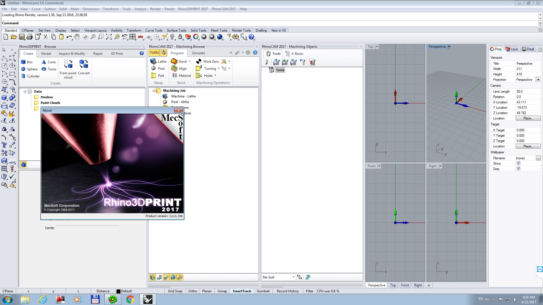This screenshot has width=543, height=305.
Task: Click the Cut scissors icon
Action: click(x=46, y=37)
